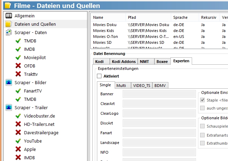Open Allgemein settings page
This screenshot has height=161, width=228.
click(24, 16)
